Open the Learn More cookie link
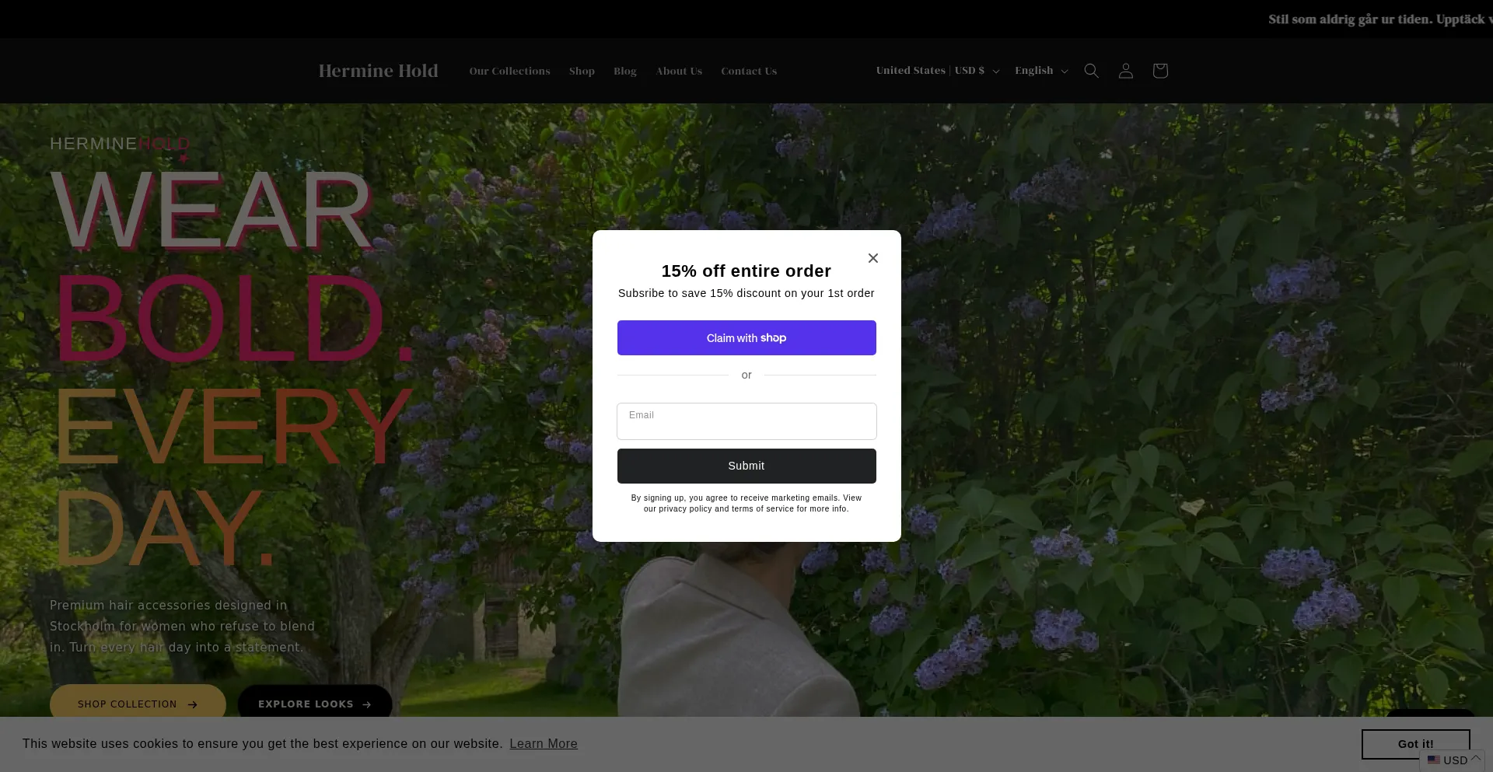 (x=544, y=744)
